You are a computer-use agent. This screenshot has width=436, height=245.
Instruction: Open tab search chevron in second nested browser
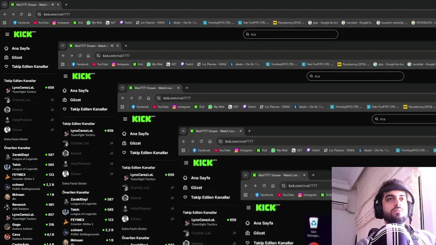click(x=62, y=46)
